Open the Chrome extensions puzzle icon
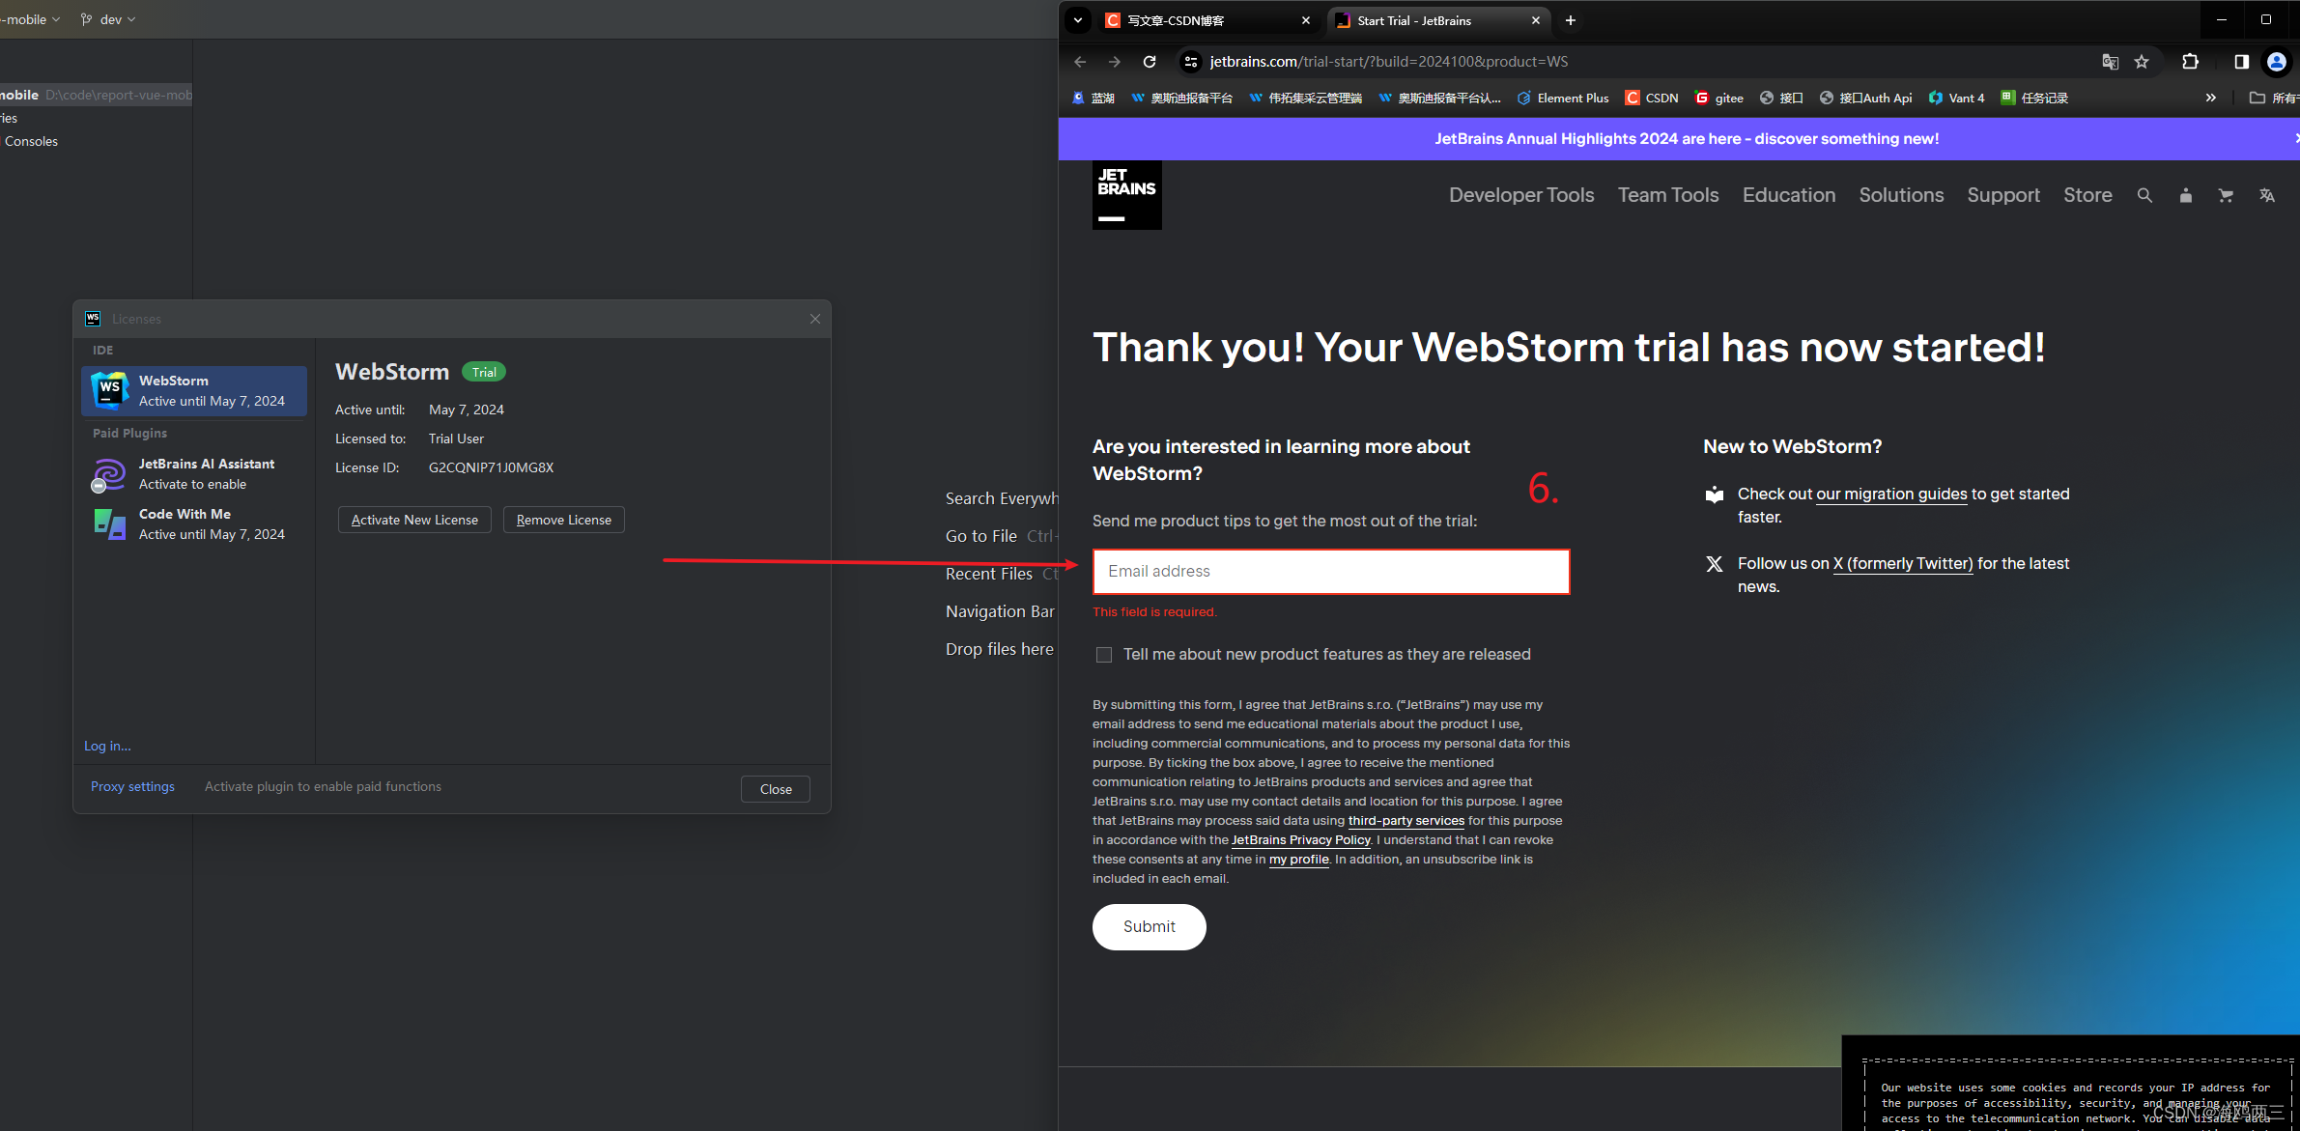Viewport: 2300px width, 1131px height. coord(2190,62)
